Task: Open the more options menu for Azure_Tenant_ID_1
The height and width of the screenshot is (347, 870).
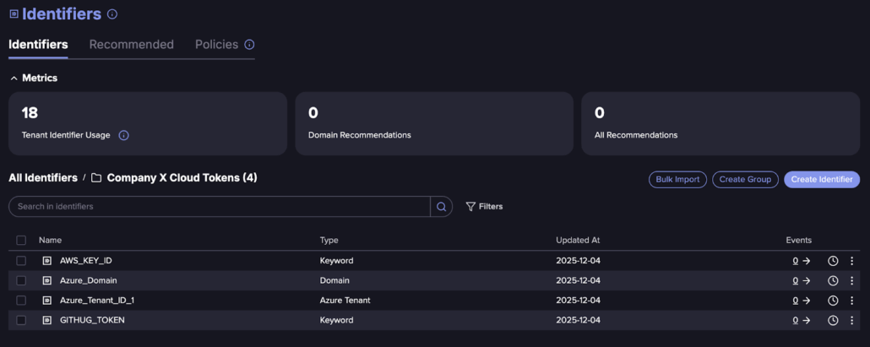Action: click(851, 301)
